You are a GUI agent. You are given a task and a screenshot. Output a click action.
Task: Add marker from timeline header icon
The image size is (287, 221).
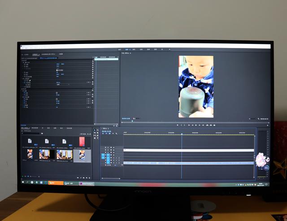pos(113,134)
